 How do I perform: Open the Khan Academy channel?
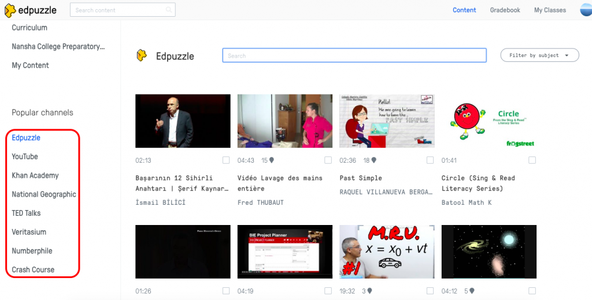pos(35,175)
